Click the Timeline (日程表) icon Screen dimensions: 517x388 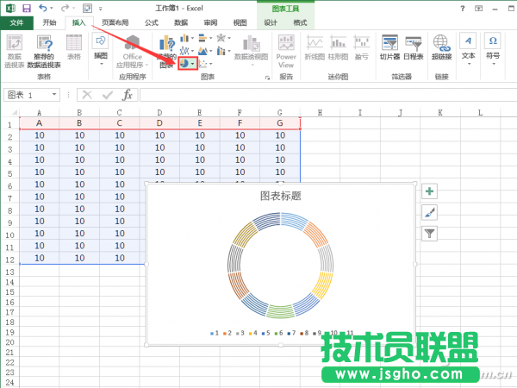point(414,47)
